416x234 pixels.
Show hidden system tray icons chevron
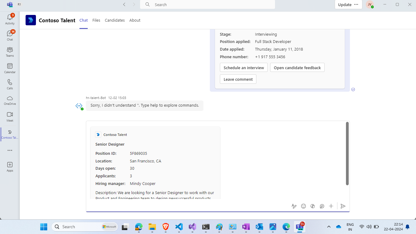(x=329, y=227)
